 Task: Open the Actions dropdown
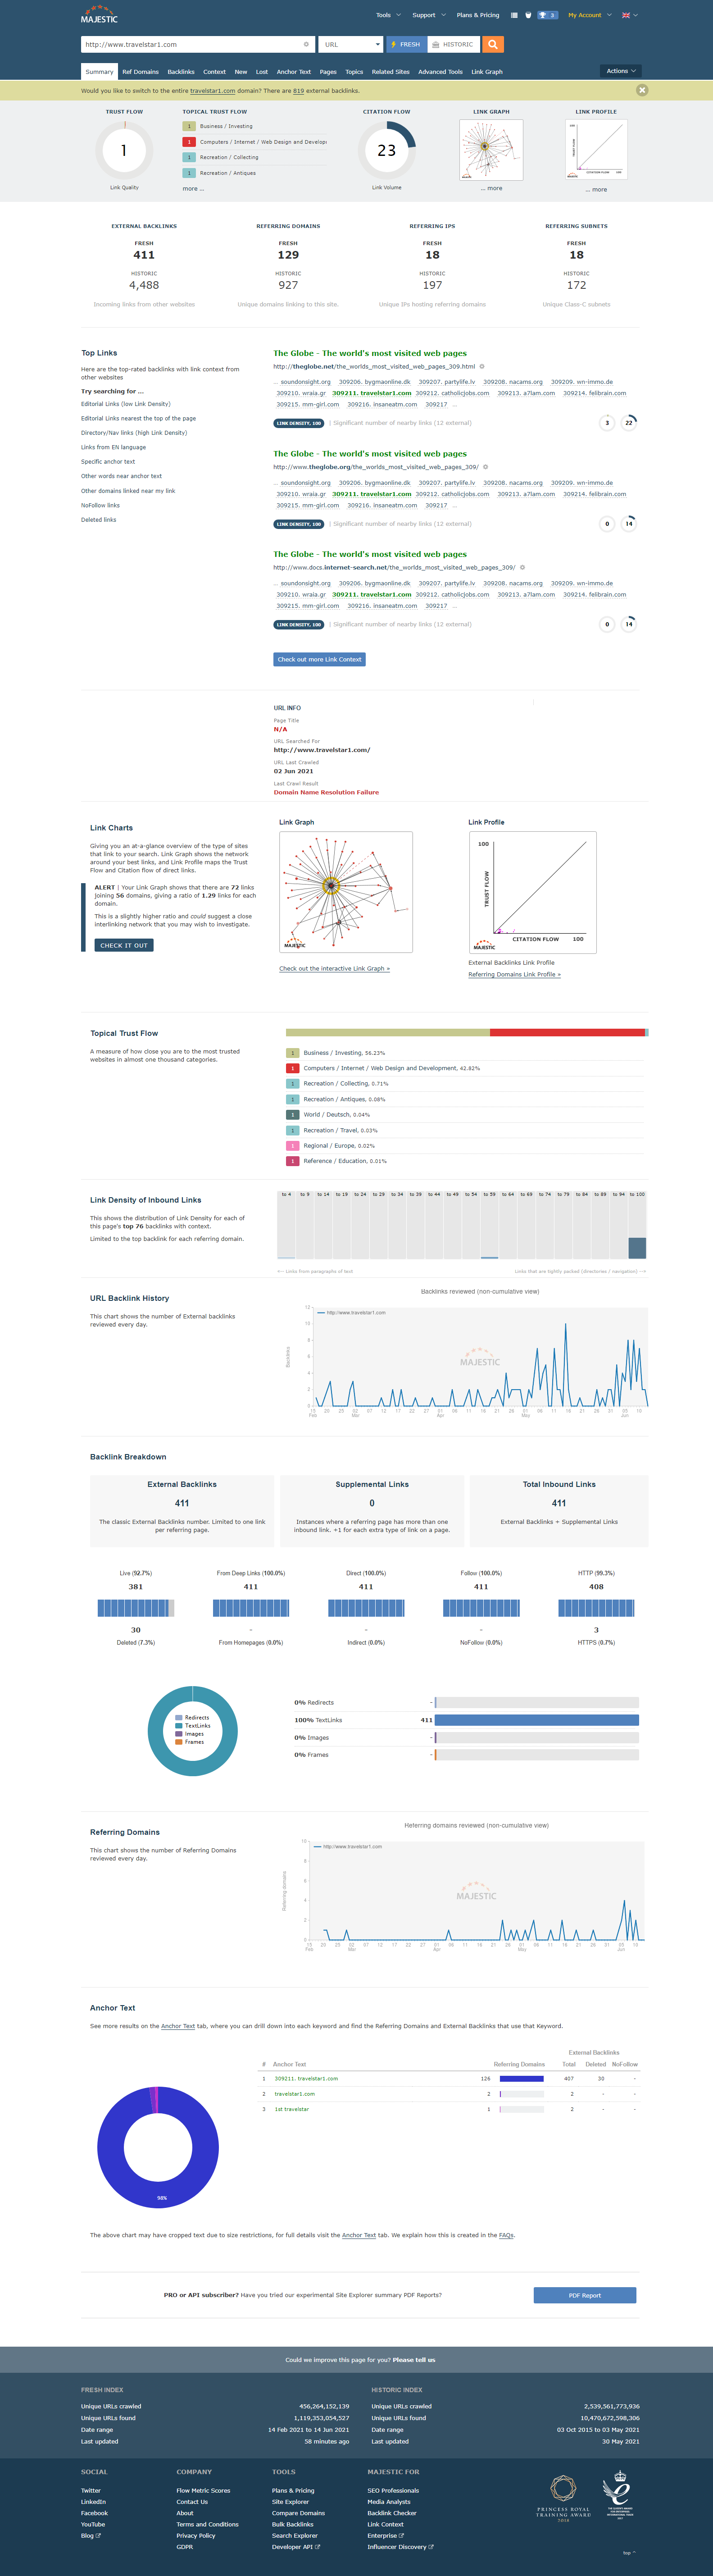click(621, 71)
